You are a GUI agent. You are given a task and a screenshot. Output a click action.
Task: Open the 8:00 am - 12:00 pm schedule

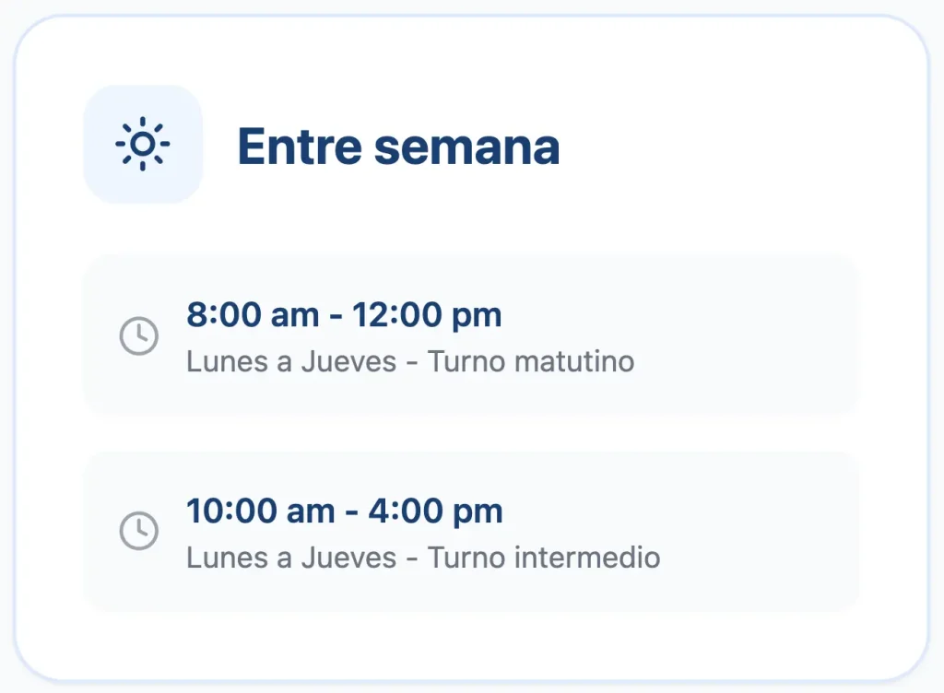pyautogui.click(x=344, y=315)
